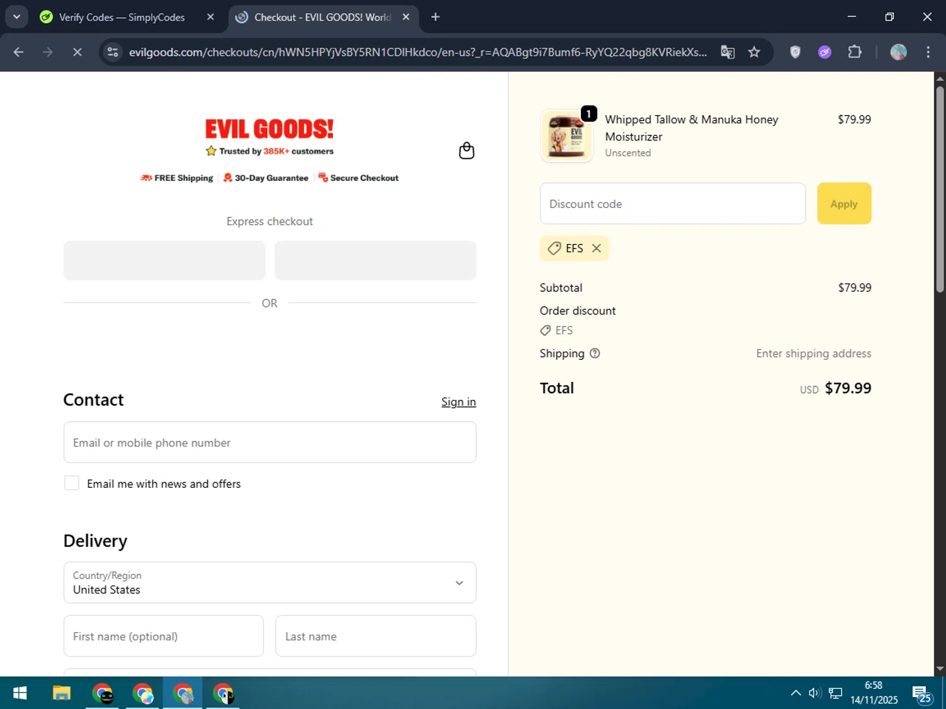Image resolution: width=946 pixels, height=709 pixels.
Task: Open the active third Chrome taskbar icon
Action: pos(183,693)
